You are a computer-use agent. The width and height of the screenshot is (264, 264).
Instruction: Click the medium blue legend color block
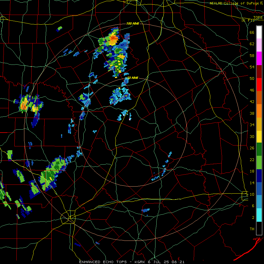click(259, 189)
